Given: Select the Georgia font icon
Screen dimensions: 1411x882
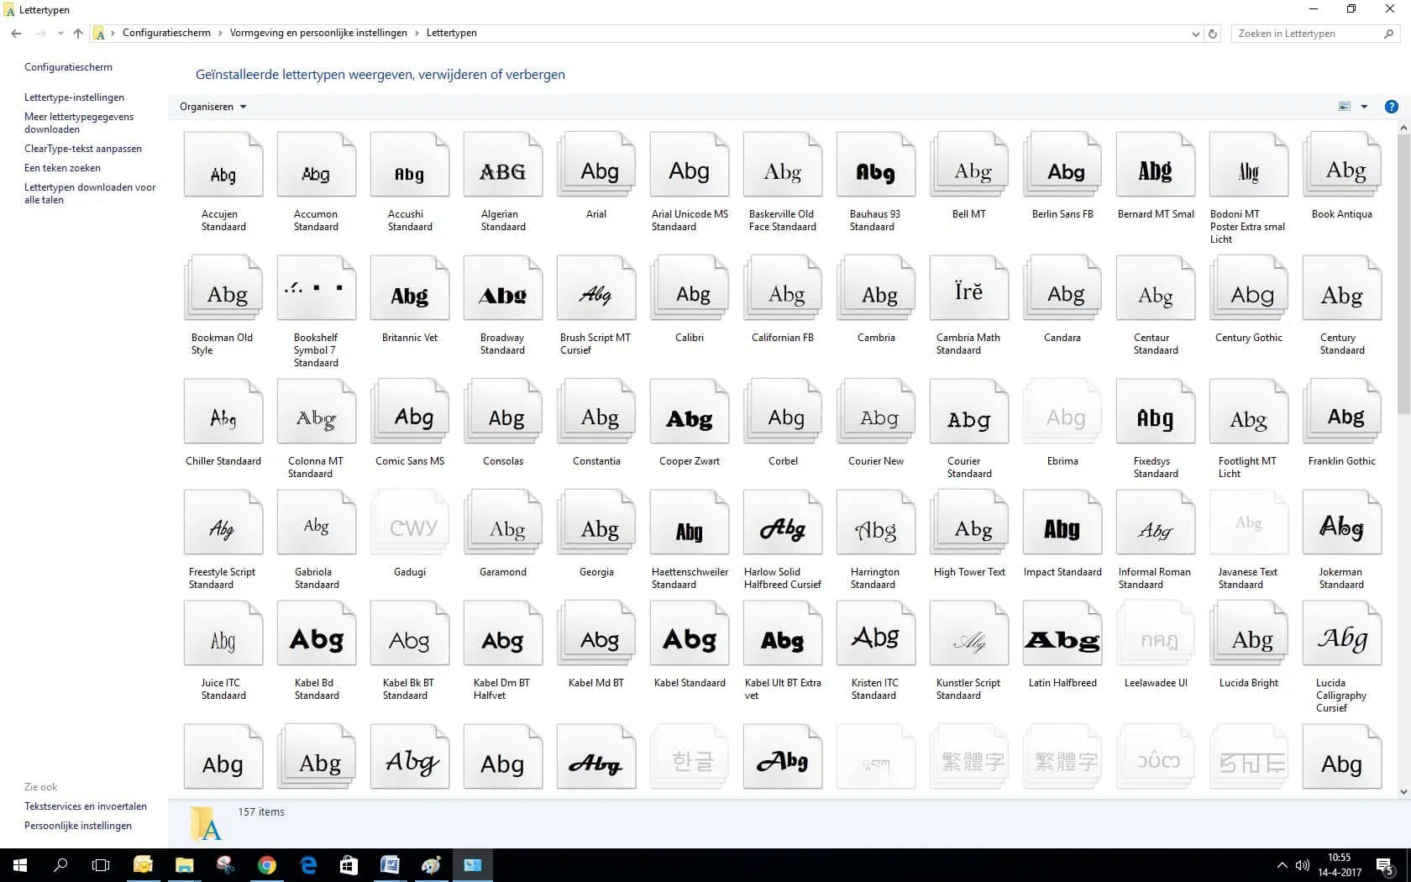Looking at the screenshot, I should coord(596,522).
